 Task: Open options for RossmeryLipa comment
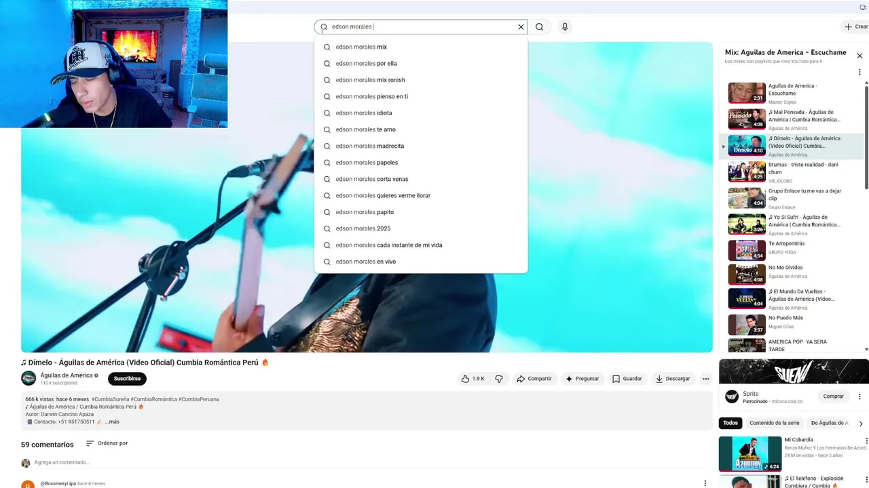[705, 483]
